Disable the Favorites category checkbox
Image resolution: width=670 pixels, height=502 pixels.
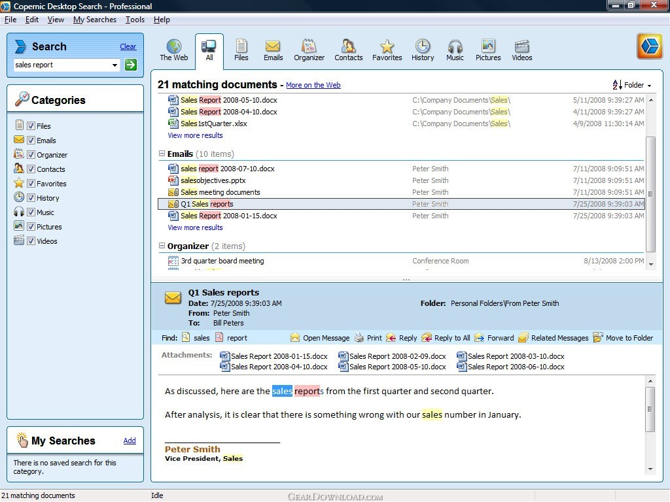(x=31, y=184)
